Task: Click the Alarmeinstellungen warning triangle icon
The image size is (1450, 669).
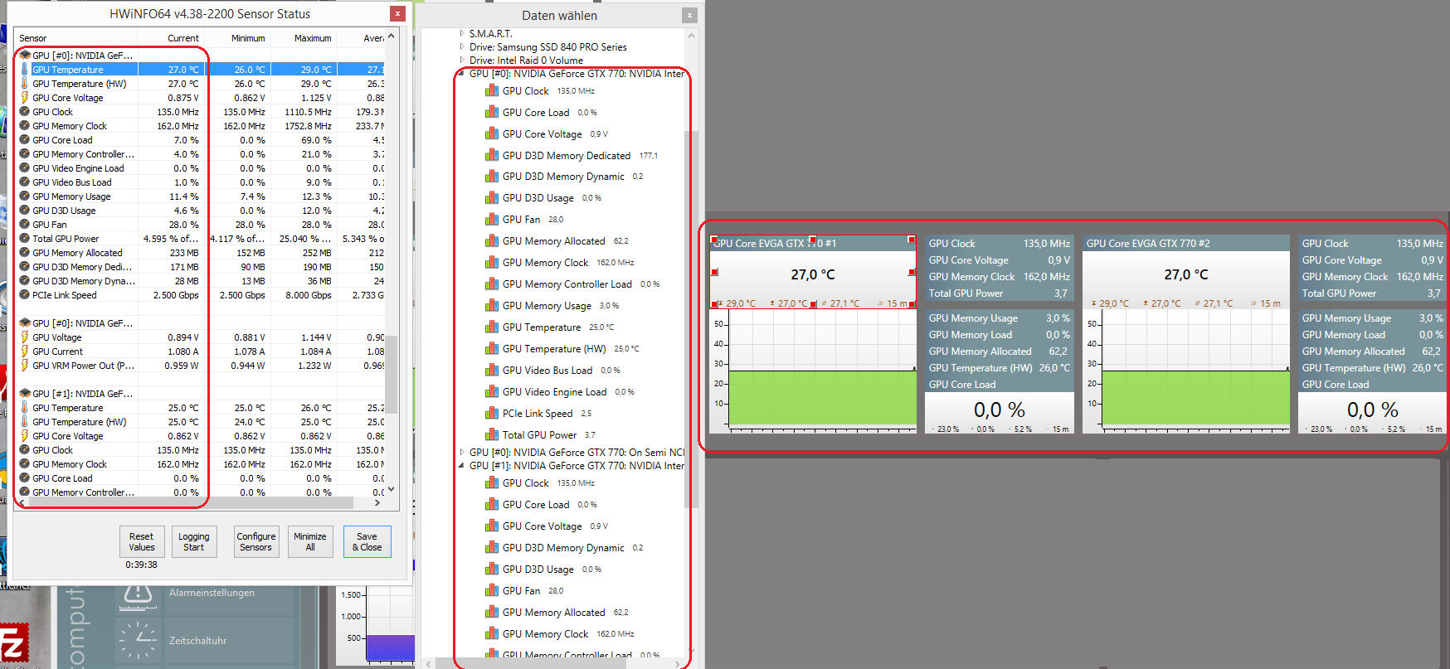Action: (138, 593)
